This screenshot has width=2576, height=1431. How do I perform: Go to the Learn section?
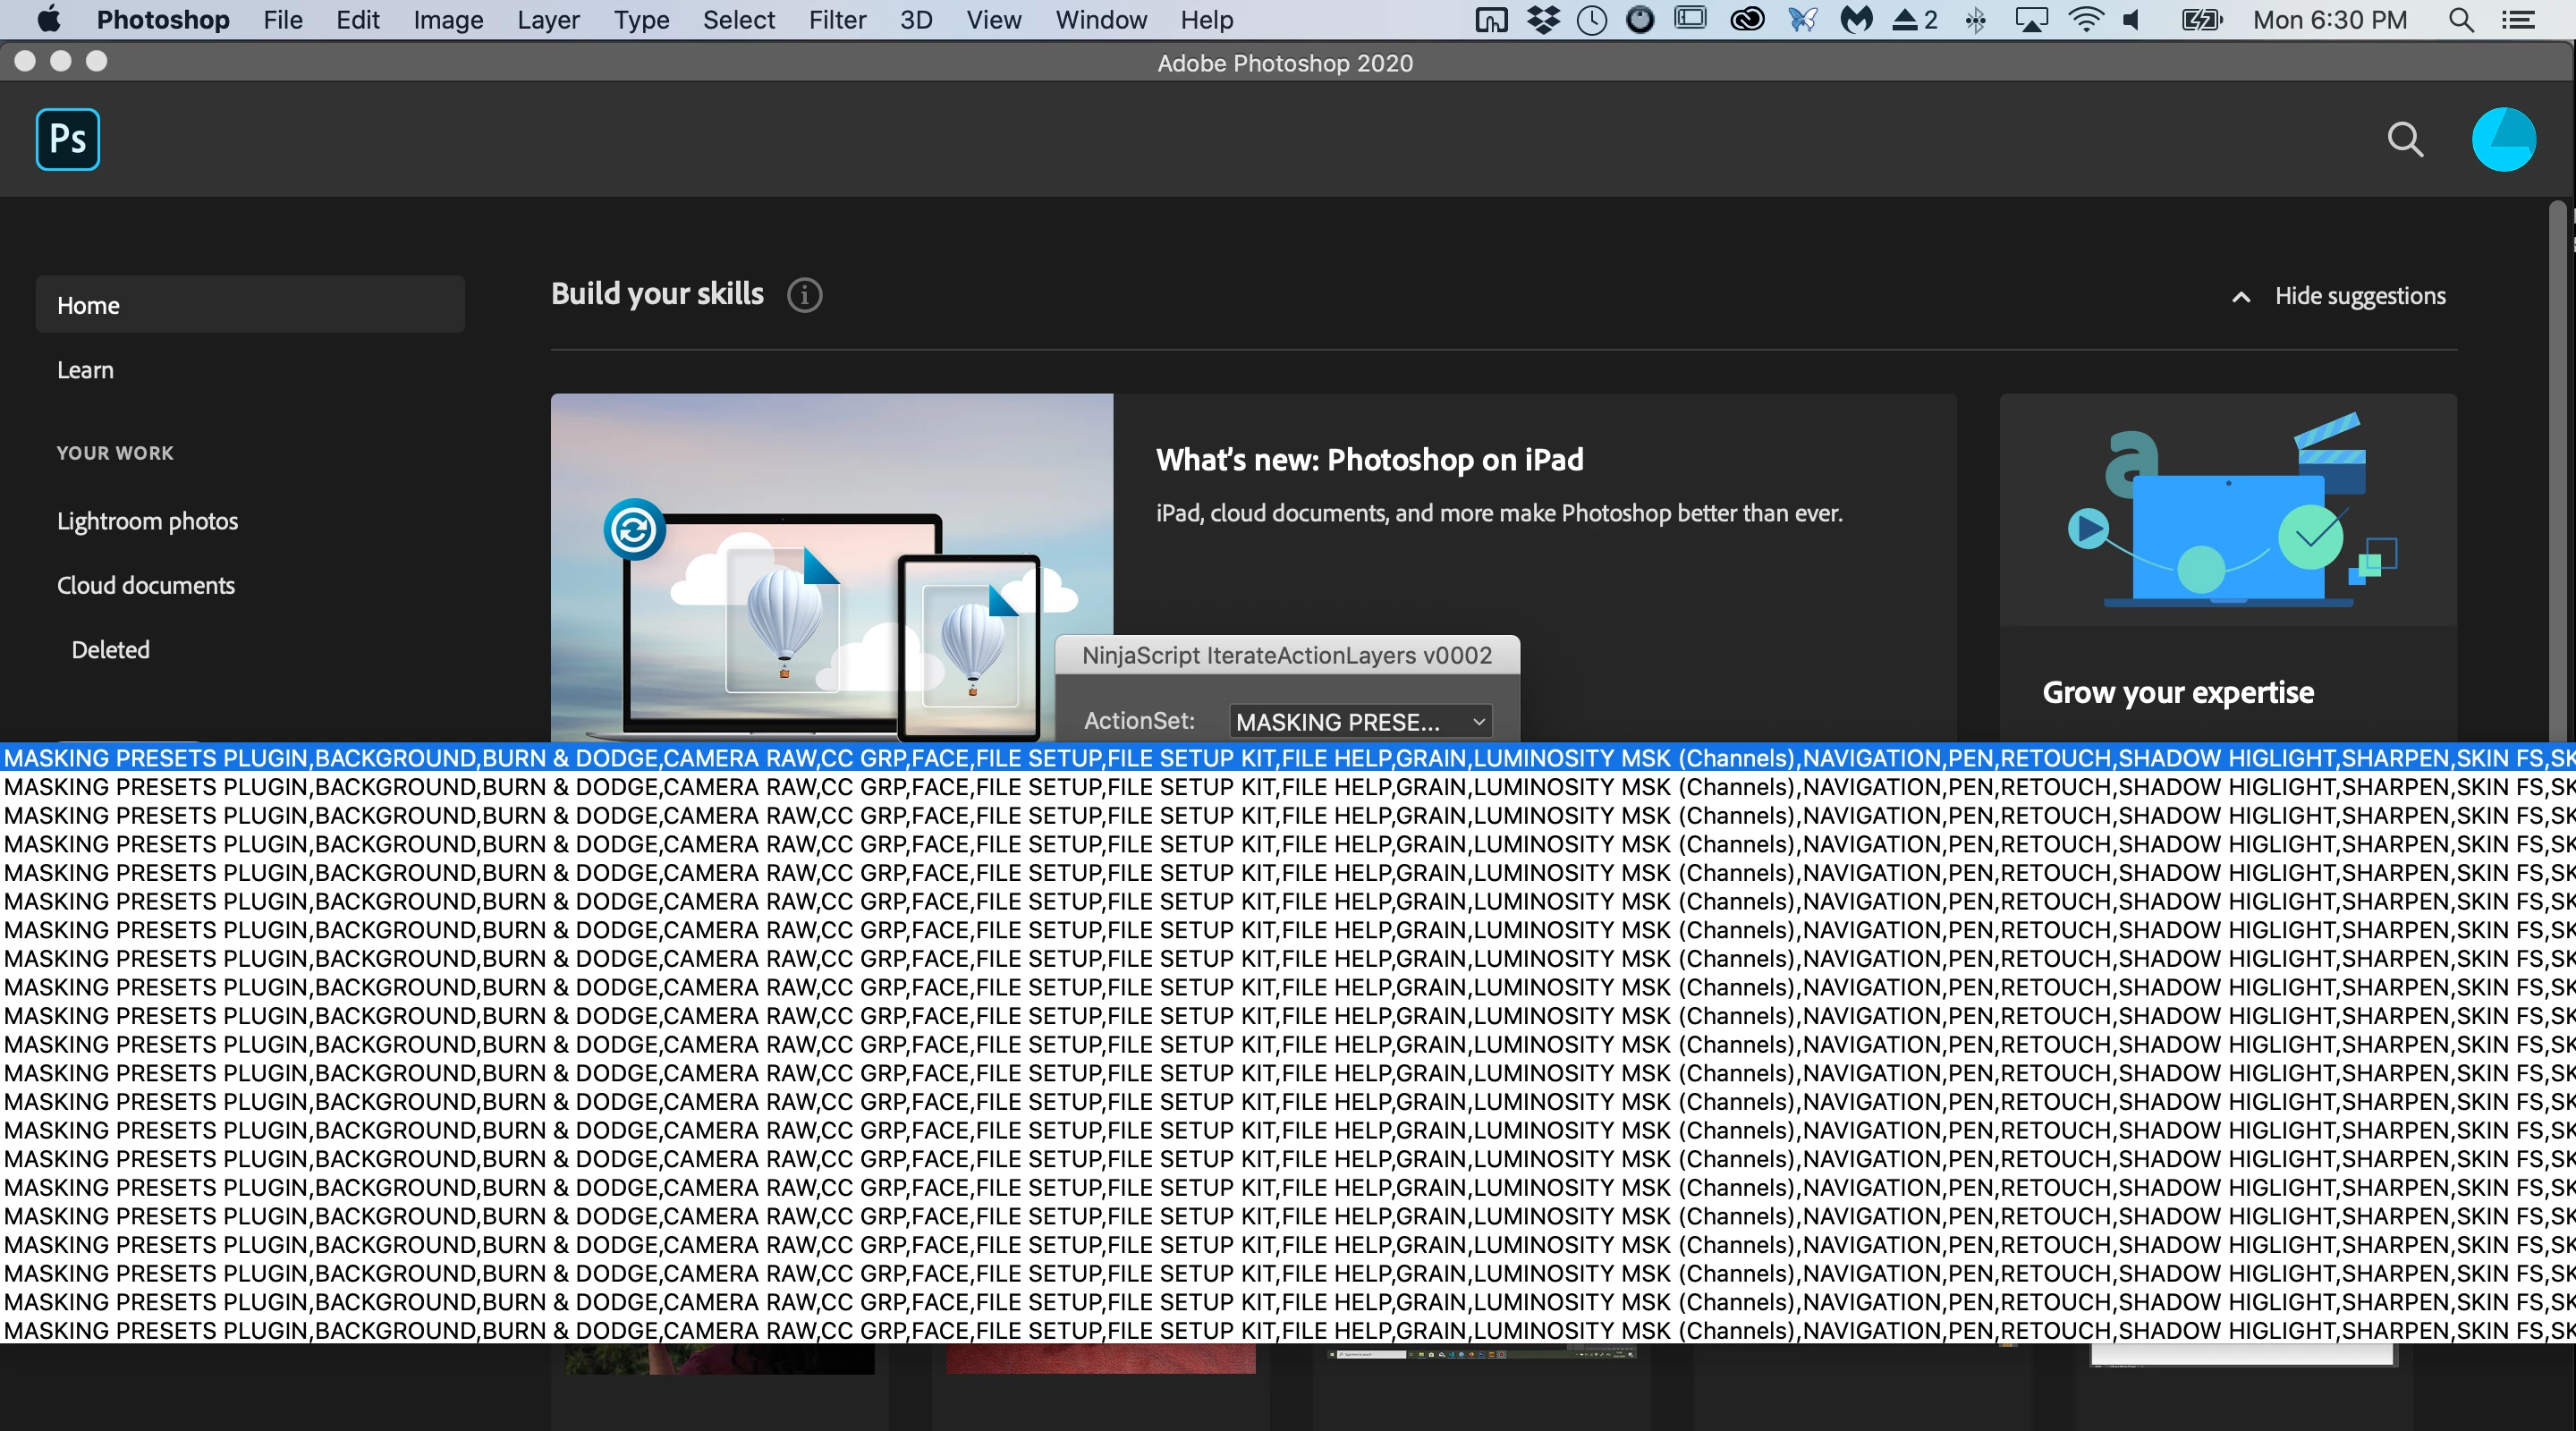[85, 370]
